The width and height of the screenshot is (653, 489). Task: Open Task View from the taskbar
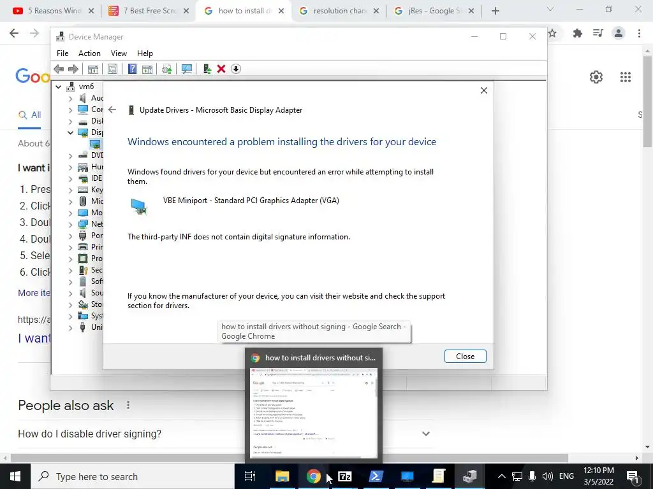(250, 476)
